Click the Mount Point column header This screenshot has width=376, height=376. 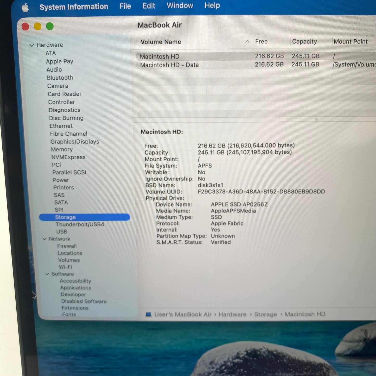pyautogui.click(x=351, y=42)
